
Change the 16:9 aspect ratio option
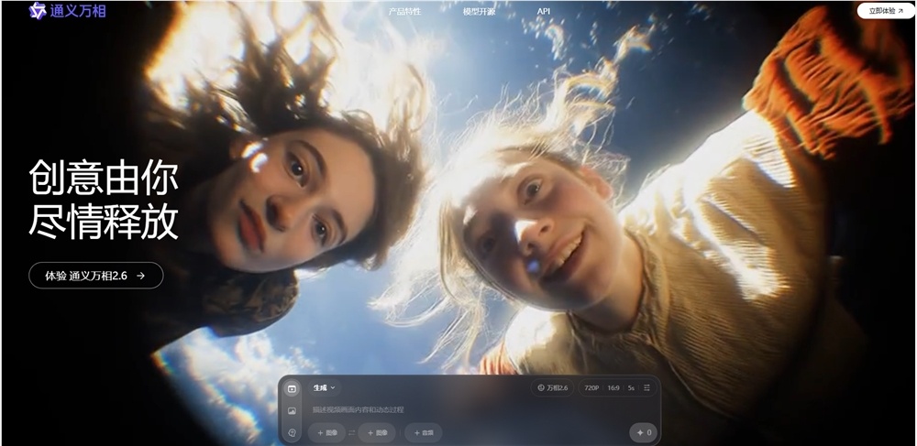(613, 388)
